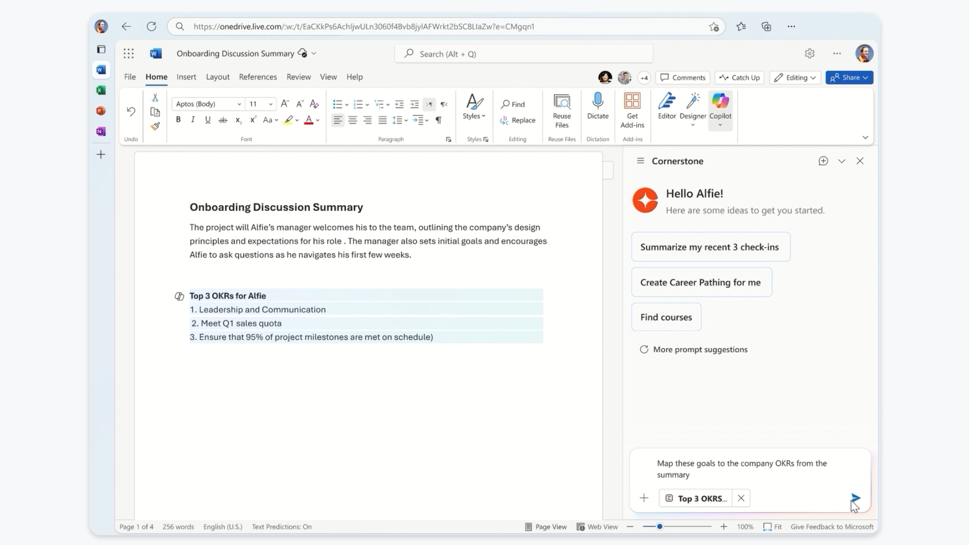The image size is (969, 545).
Task: Open the Editing mode dropdown
Action: click(795, 78)
